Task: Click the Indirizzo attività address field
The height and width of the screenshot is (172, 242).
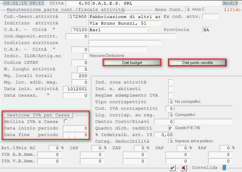Action: tap(125, 23)
